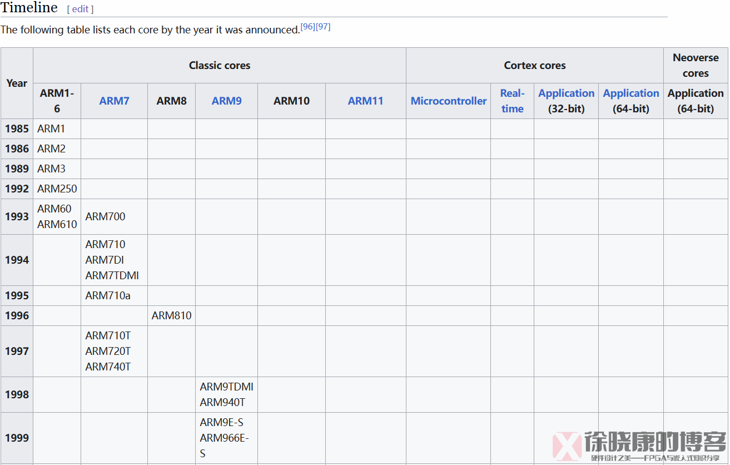Screen dimensions: 730x465
Task: Click the ARM700 cell in 1993 row
Action: [x=105, y=216]
